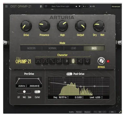125x117 pixels.
Task: Favorite the preset with the heart icon
Action: (x=46, y=6)
